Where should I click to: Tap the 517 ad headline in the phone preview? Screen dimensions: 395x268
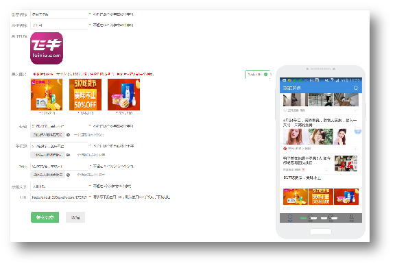click(x=302, y=178)
